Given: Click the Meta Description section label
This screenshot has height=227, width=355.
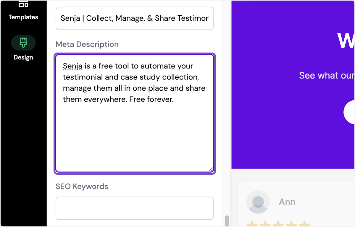Looking at the screenshot, I should (87, 44).
